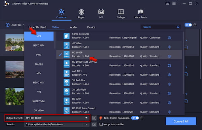Click the icon button beside Output Format dropdown
The width and height of the screenshot is (202, 130).
[94, 118]
